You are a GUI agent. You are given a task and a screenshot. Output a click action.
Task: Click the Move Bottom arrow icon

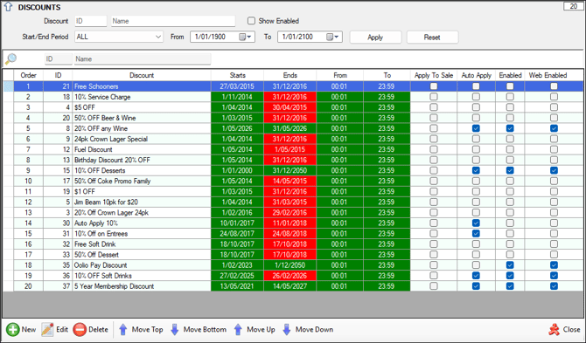[x=175, y=330]
